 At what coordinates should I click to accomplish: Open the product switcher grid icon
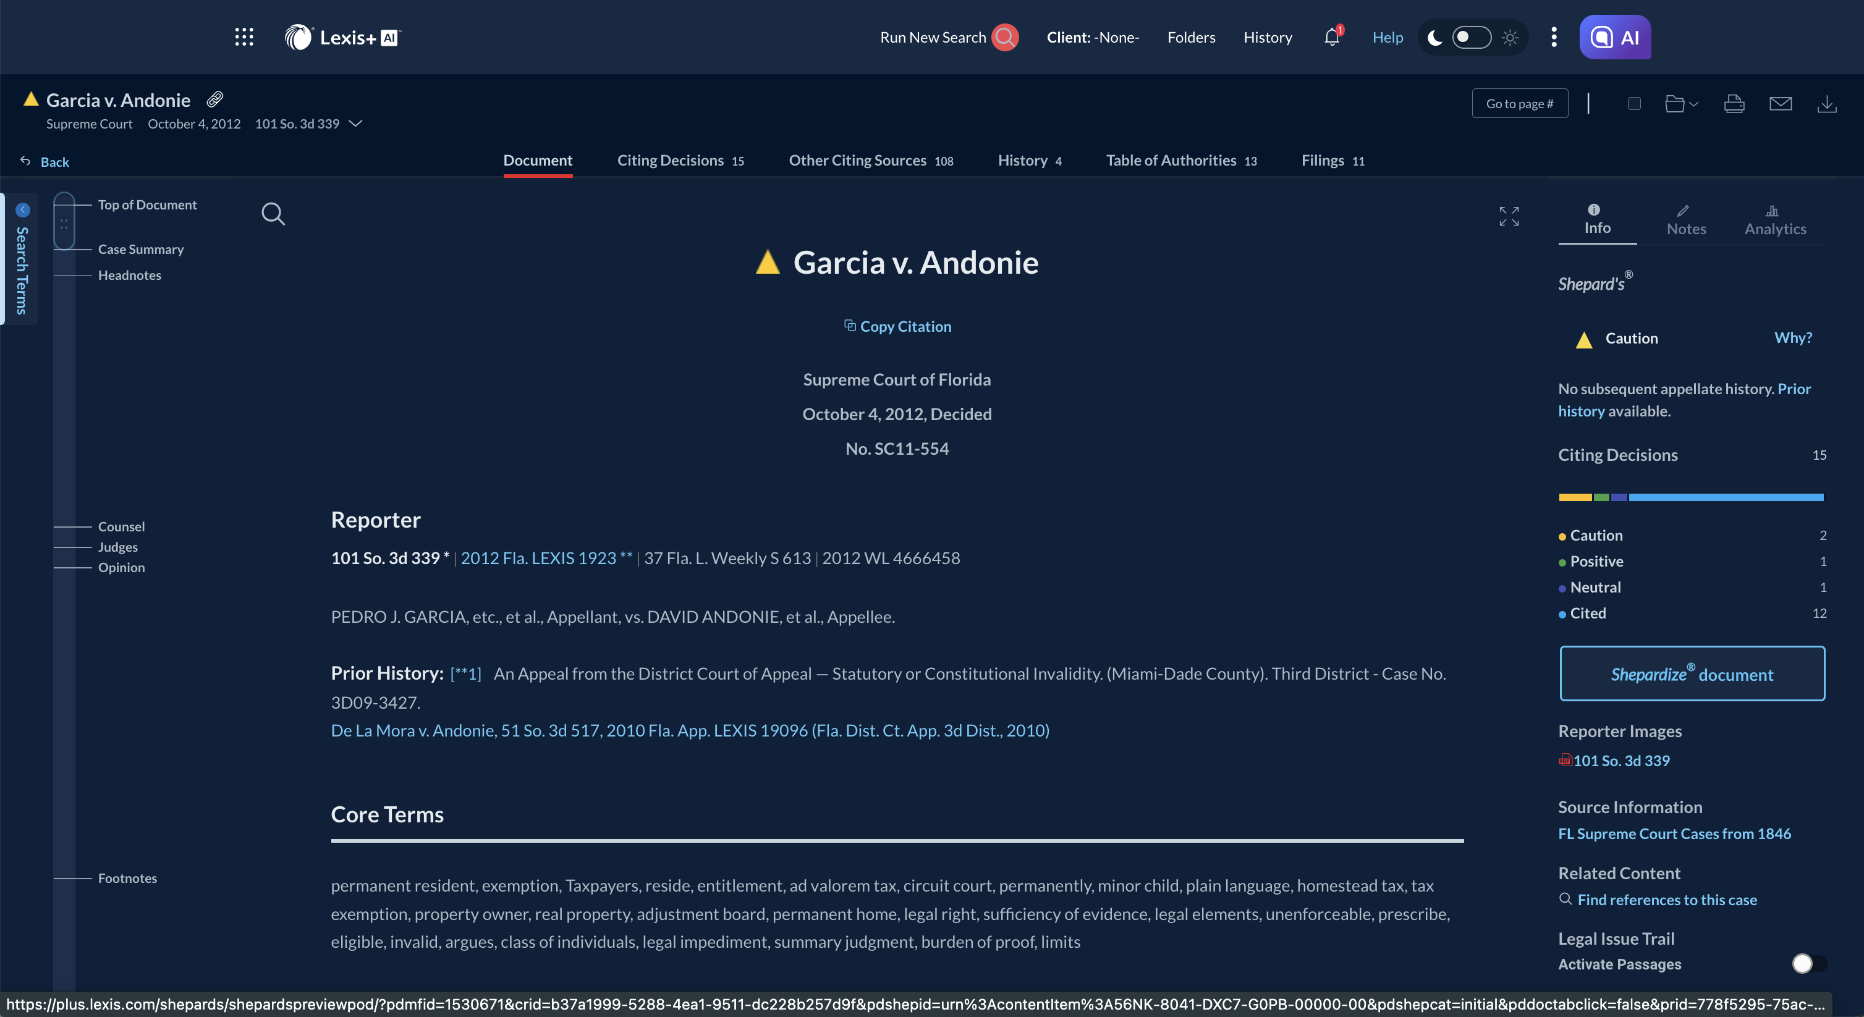(x=244, y=37)
